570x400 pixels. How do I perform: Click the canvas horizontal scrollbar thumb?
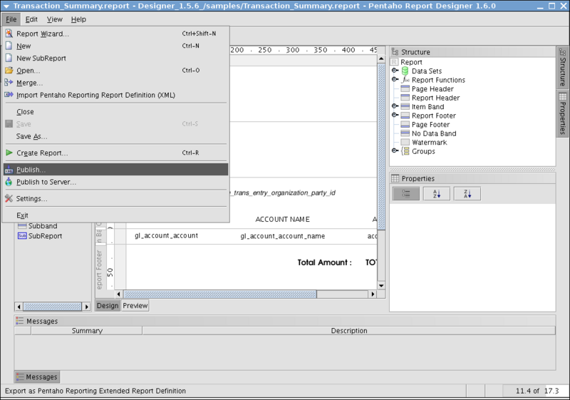point(220,294)
